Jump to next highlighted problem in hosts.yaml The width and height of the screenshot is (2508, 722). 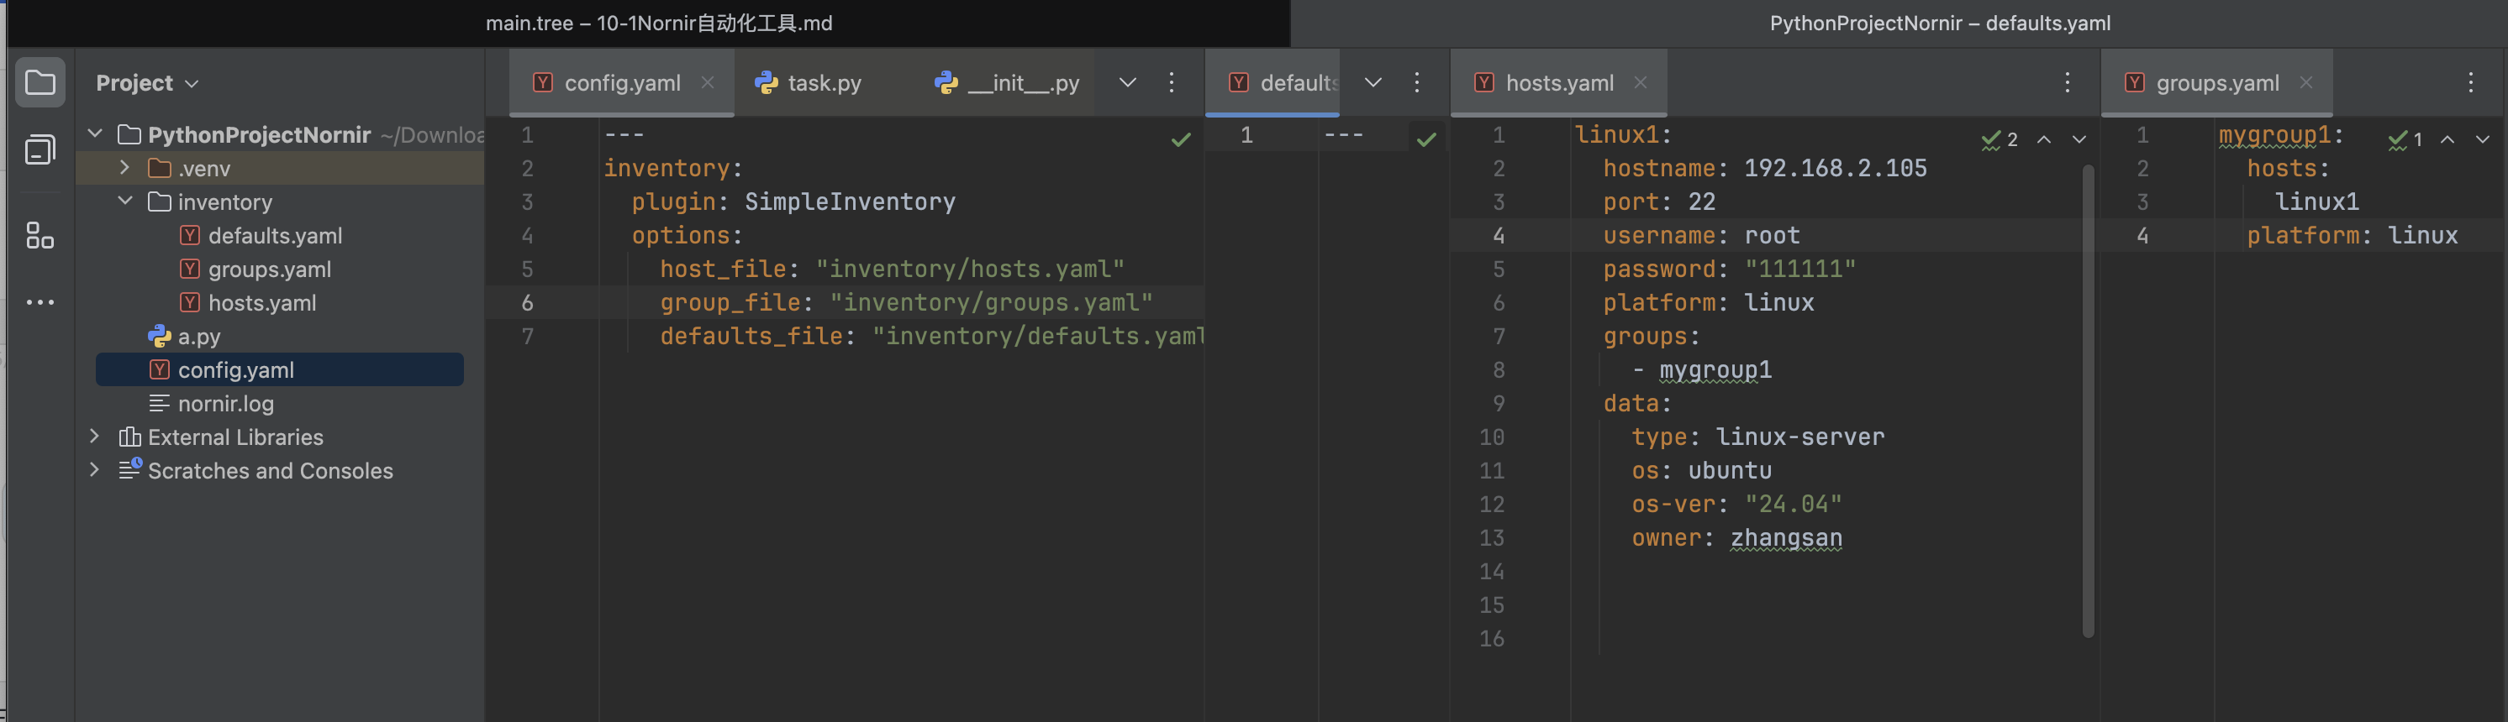pos(2079,139)
